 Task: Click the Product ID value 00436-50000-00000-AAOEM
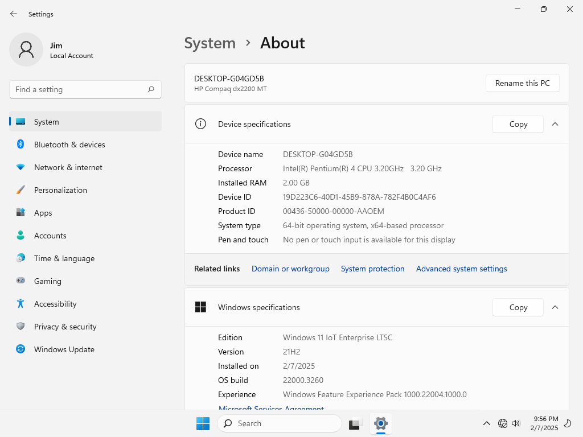(x=334, y=211)
